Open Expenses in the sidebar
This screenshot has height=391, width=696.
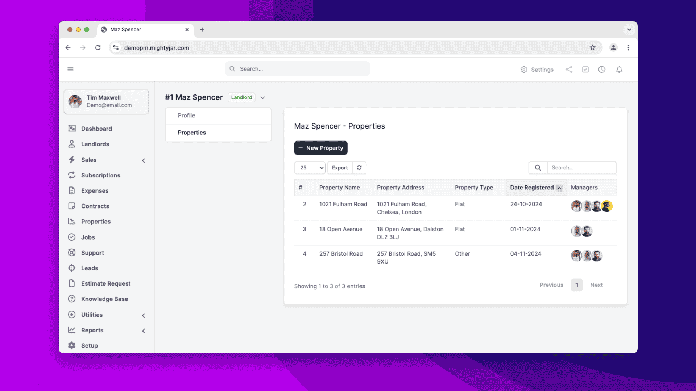(x=95, y=191)
